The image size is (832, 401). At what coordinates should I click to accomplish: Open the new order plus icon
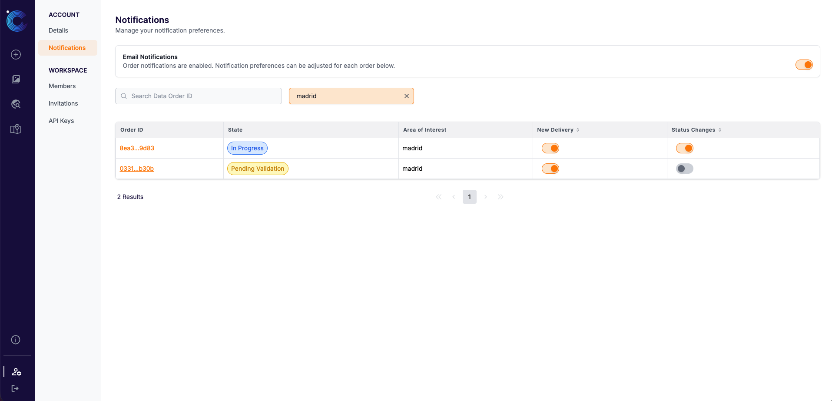16,54
